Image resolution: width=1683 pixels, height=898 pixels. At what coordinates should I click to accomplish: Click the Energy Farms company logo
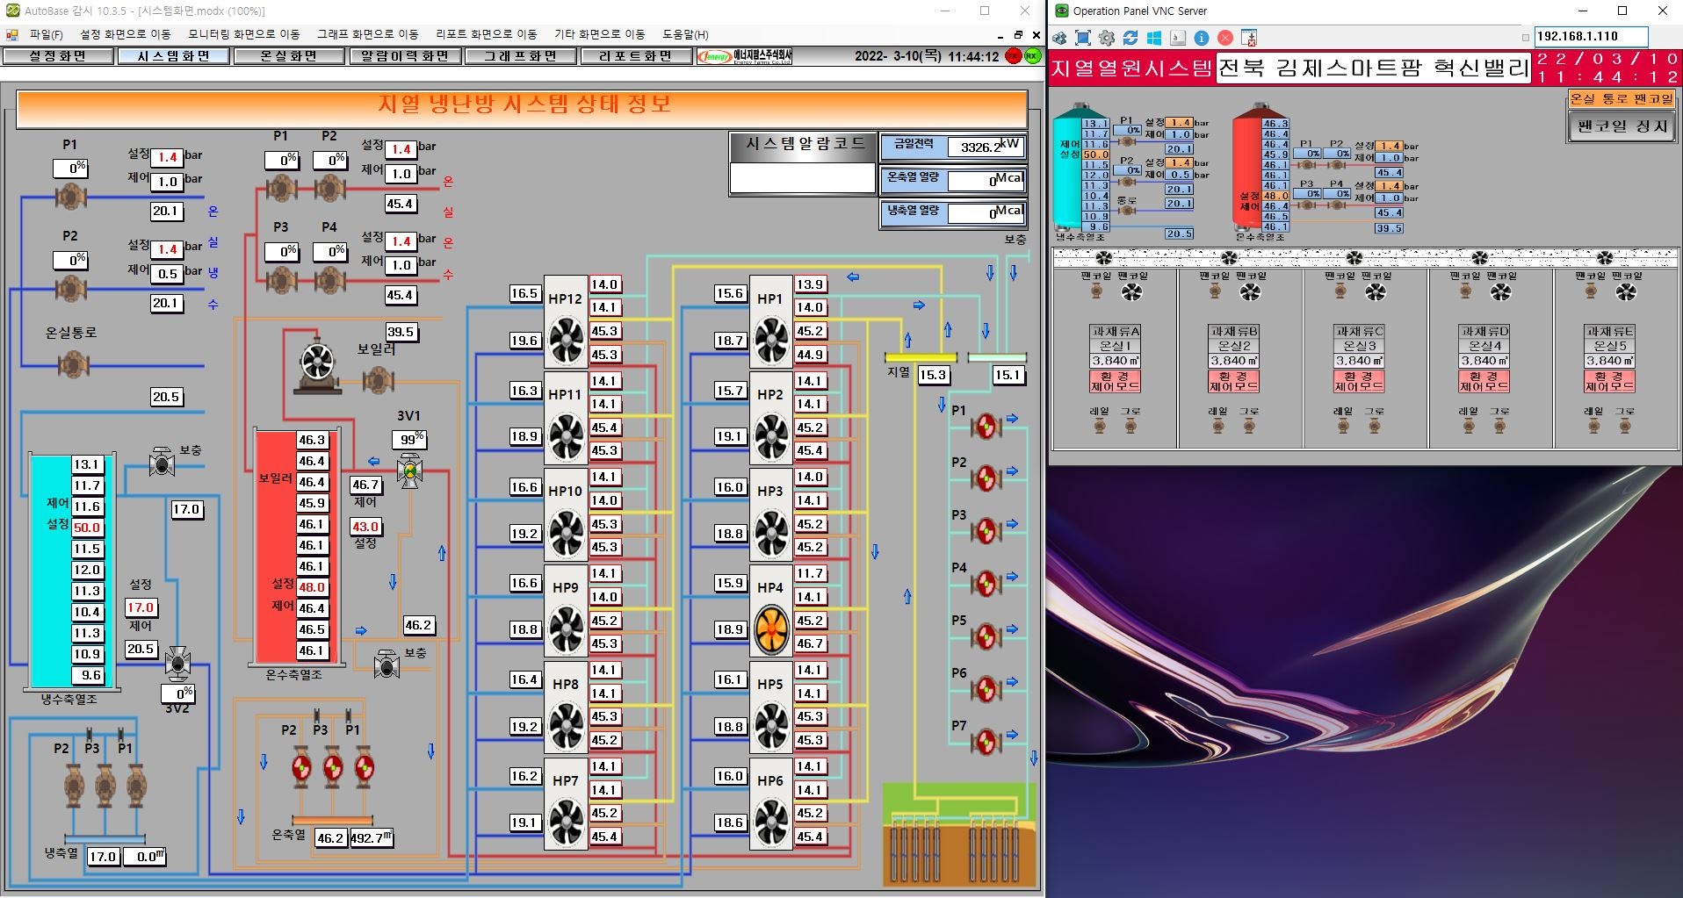745,56
